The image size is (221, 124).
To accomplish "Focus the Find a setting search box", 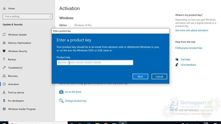I will pos(28,17).
